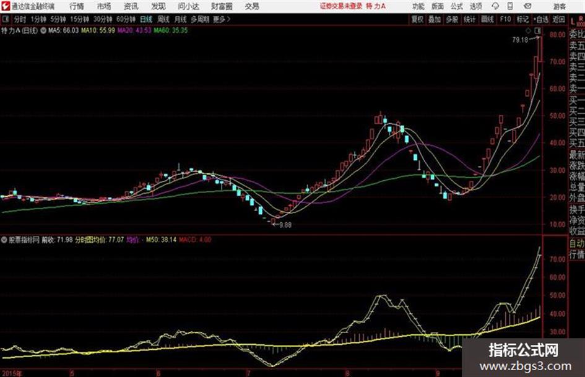Click the 标记 mark button
585x377 pixels.
522,19
